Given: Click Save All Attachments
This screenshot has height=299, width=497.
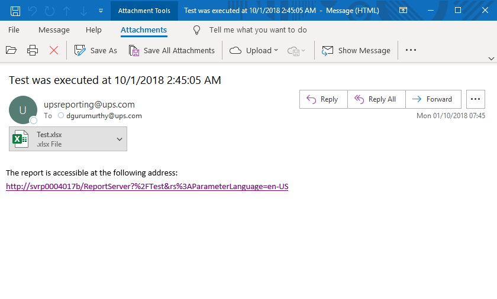Looking at the screenshot, I should tap(172, 51).
